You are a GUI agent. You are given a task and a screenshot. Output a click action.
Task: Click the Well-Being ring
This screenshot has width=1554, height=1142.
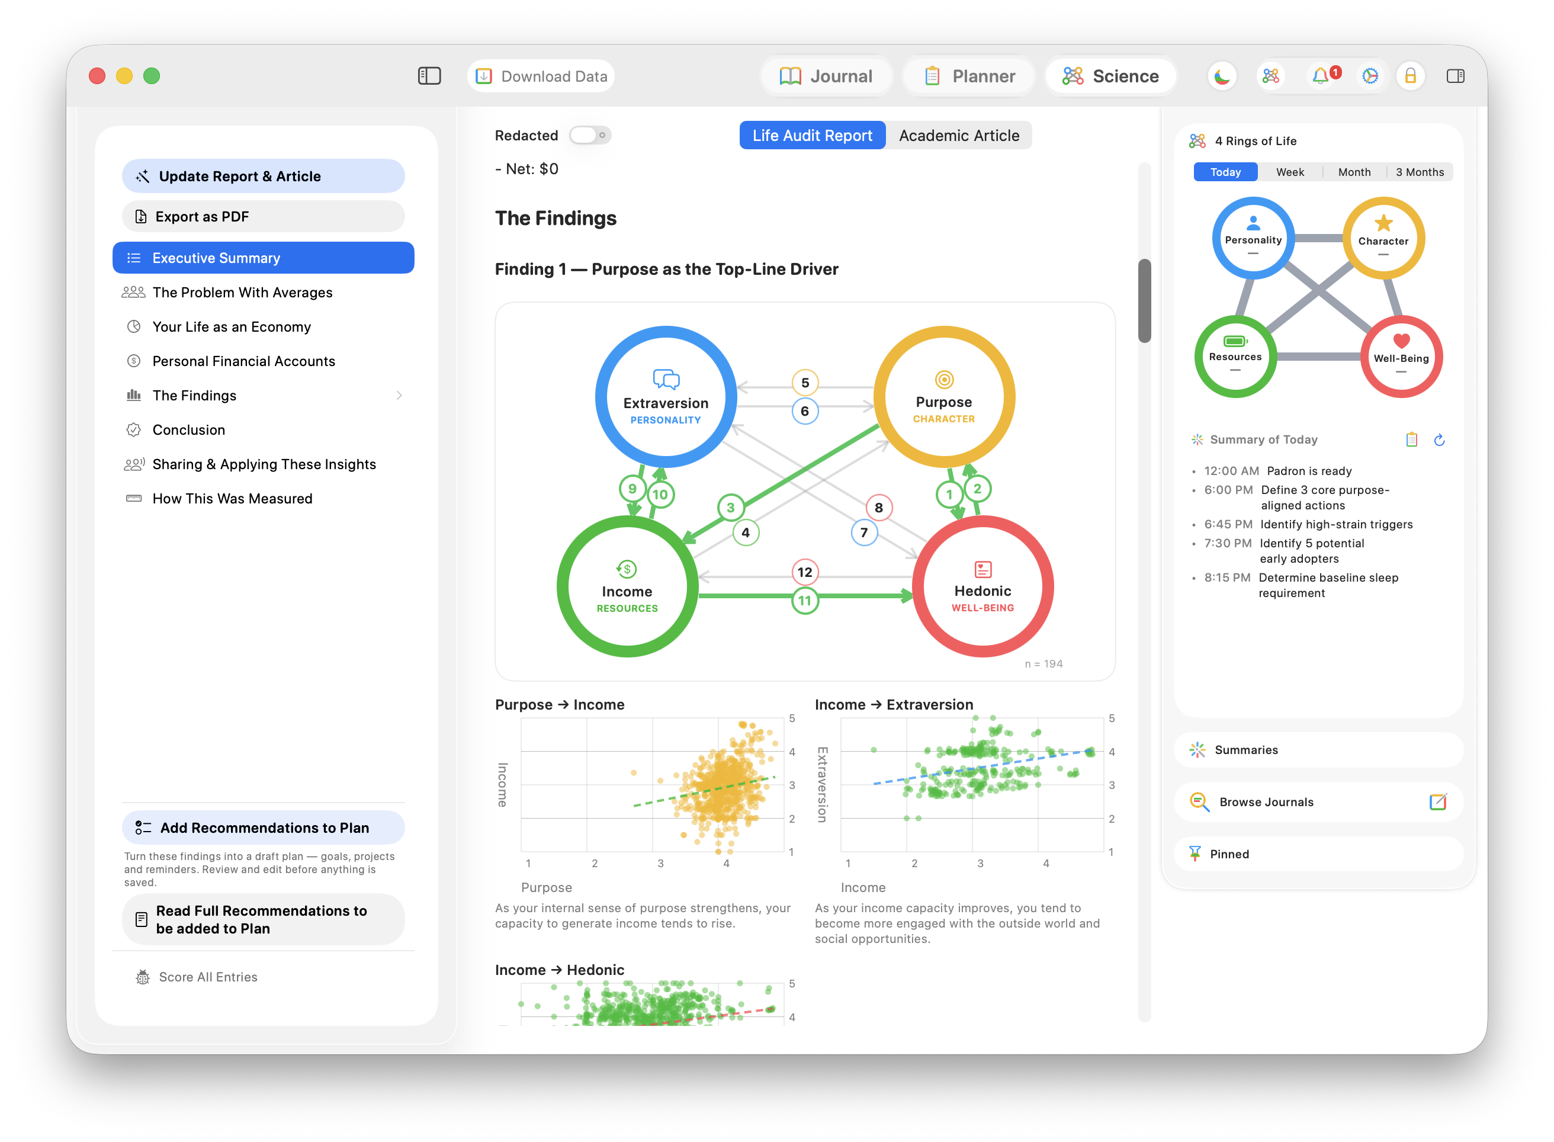click(x=1401, y=356)
